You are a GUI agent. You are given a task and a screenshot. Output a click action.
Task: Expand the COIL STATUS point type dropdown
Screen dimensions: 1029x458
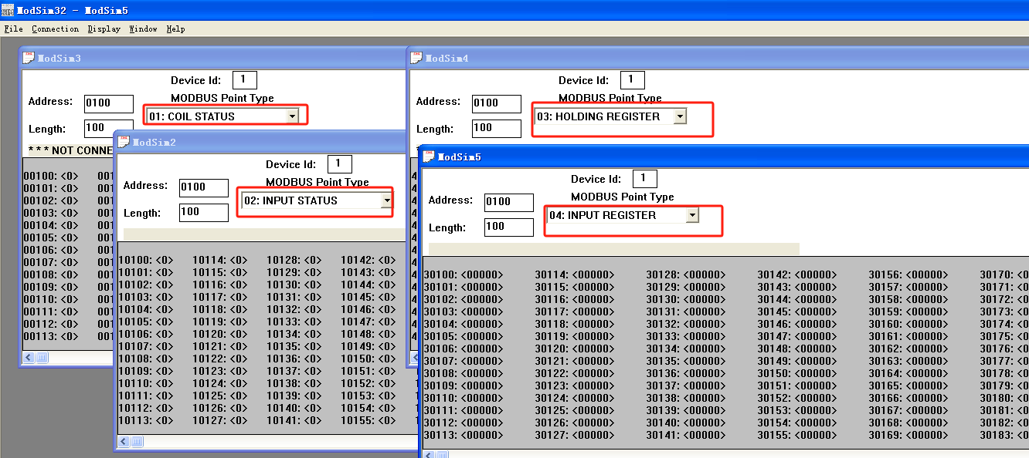pyautogui.click(x=292, y=116)
